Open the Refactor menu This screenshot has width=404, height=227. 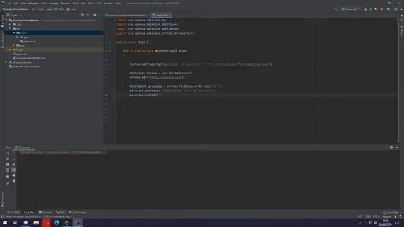coord(65,3)
